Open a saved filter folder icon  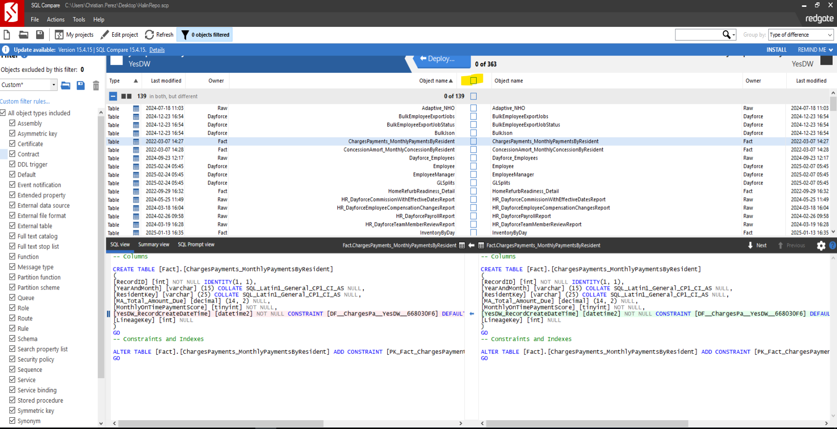click(65, 85)
